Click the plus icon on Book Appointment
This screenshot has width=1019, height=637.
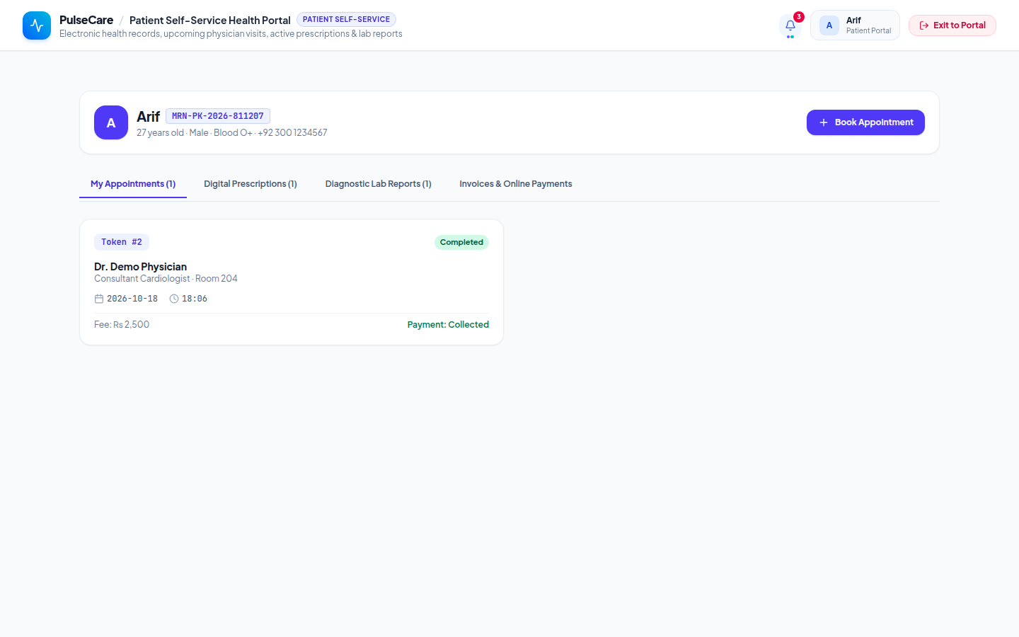824,122
